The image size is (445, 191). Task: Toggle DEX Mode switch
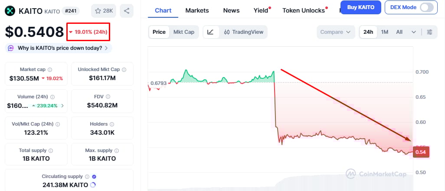coord(427,7)
